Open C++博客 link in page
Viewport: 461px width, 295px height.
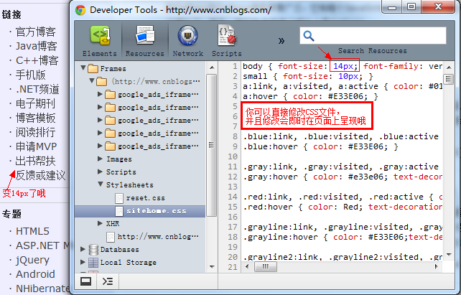37,60
